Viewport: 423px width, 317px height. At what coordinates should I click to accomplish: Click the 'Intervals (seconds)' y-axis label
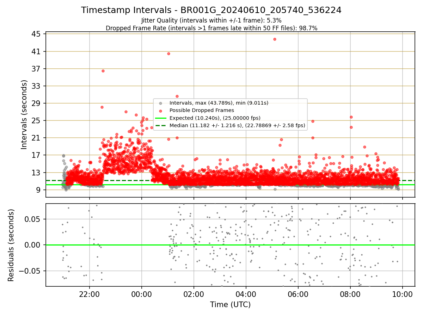24,114
